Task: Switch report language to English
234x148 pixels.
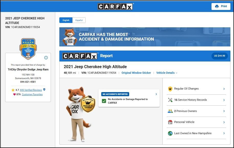Action: click(66, 20)
